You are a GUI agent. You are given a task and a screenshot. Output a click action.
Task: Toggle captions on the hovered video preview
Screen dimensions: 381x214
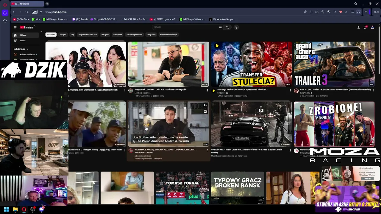[x=205, y=111]
